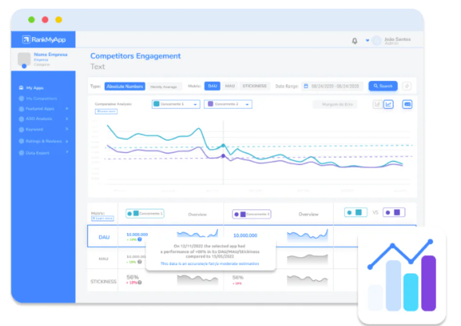Click the Date Range field
This screenshot has width=461, height=326.
click(x=332, y=86)
